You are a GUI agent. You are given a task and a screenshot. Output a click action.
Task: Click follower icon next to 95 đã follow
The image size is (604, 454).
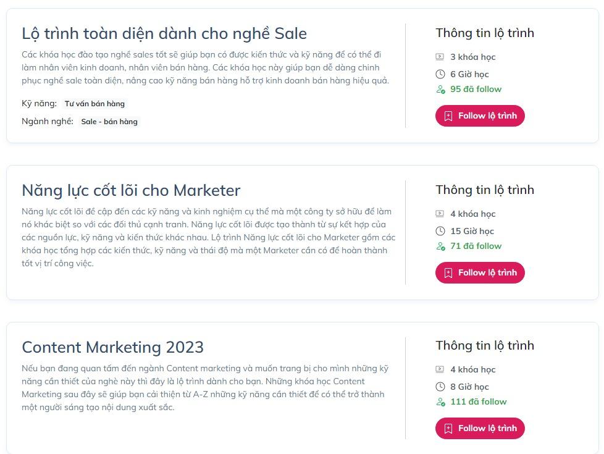440,90
